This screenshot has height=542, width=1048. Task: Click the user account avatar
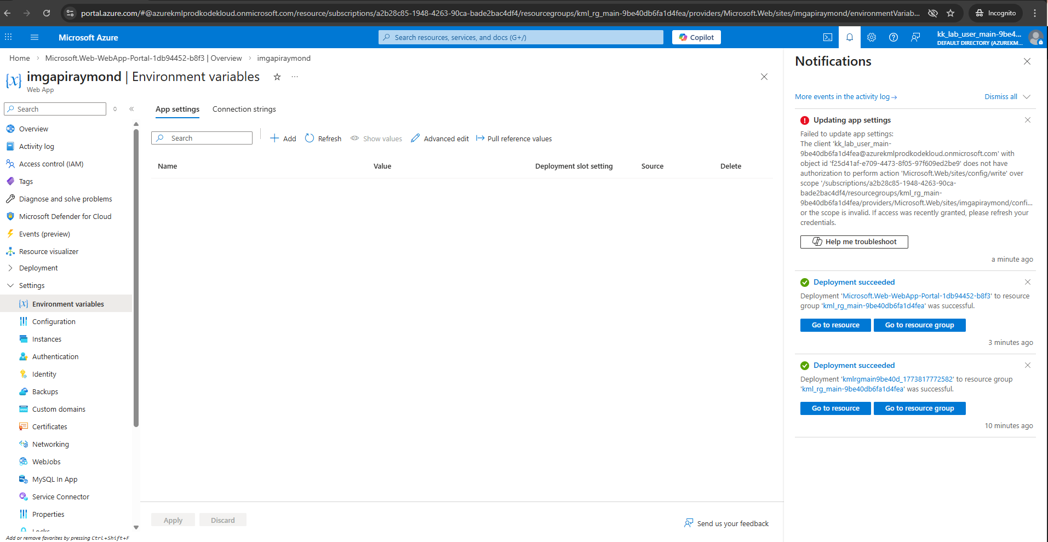coord(1035,37)
